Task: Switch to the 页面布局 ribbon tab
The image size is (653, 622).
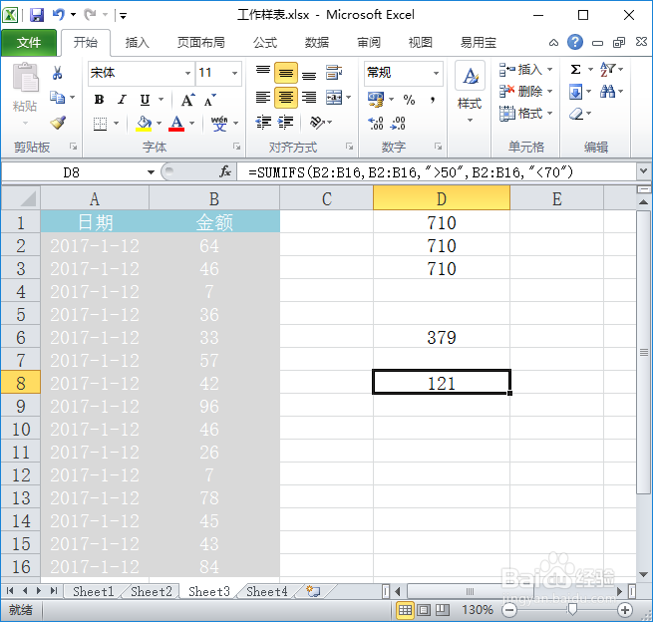Action: tap(201, 43)
